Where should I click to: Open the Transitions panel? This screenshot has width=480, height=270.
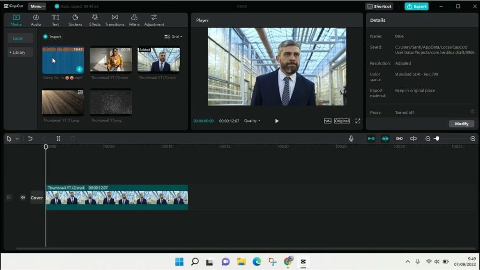click(114, 20)
